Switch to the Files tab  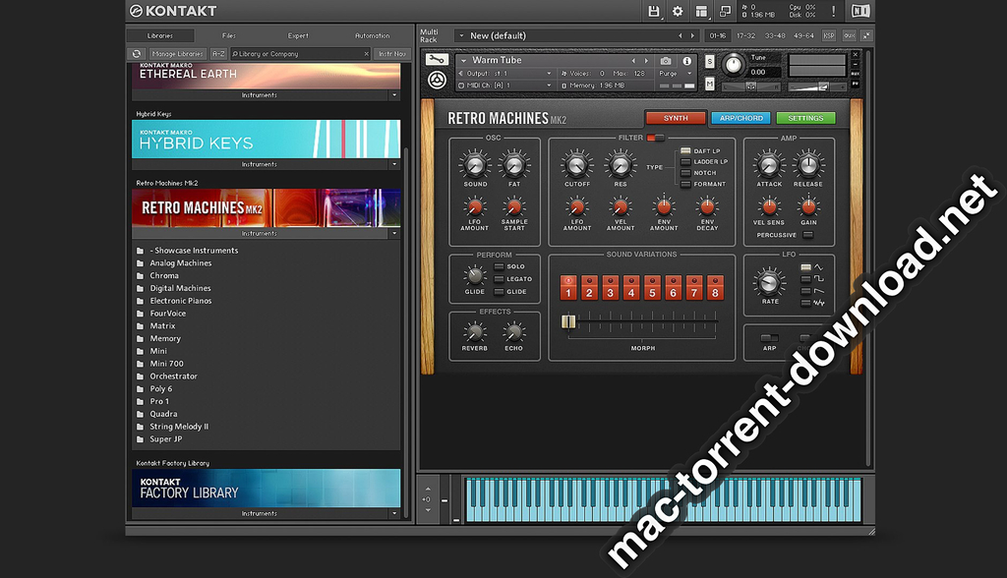click(x=229, y=36)
